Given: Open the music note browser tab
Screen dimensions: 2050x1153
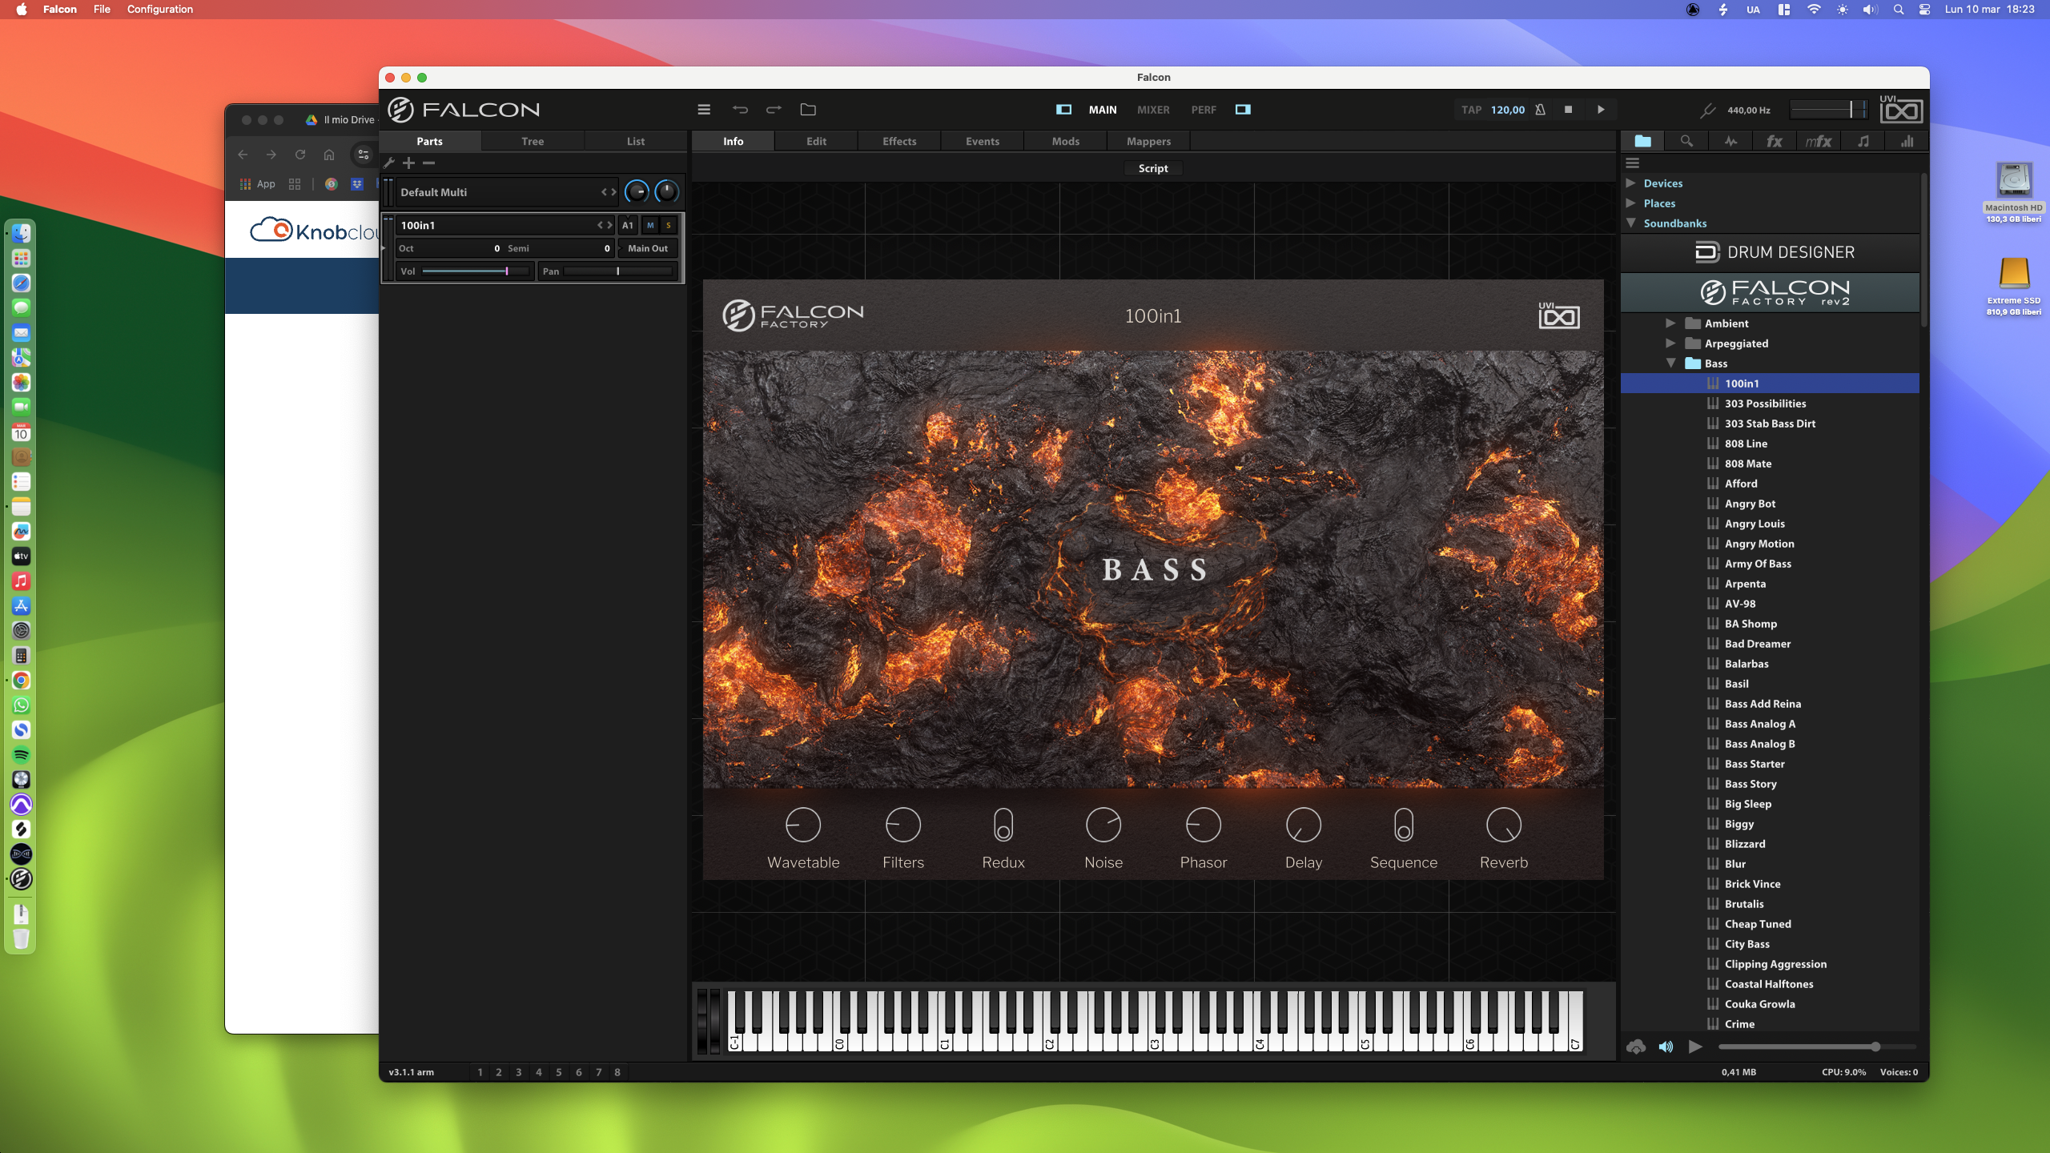Looking at the screenshot, I should point(1863,141).
